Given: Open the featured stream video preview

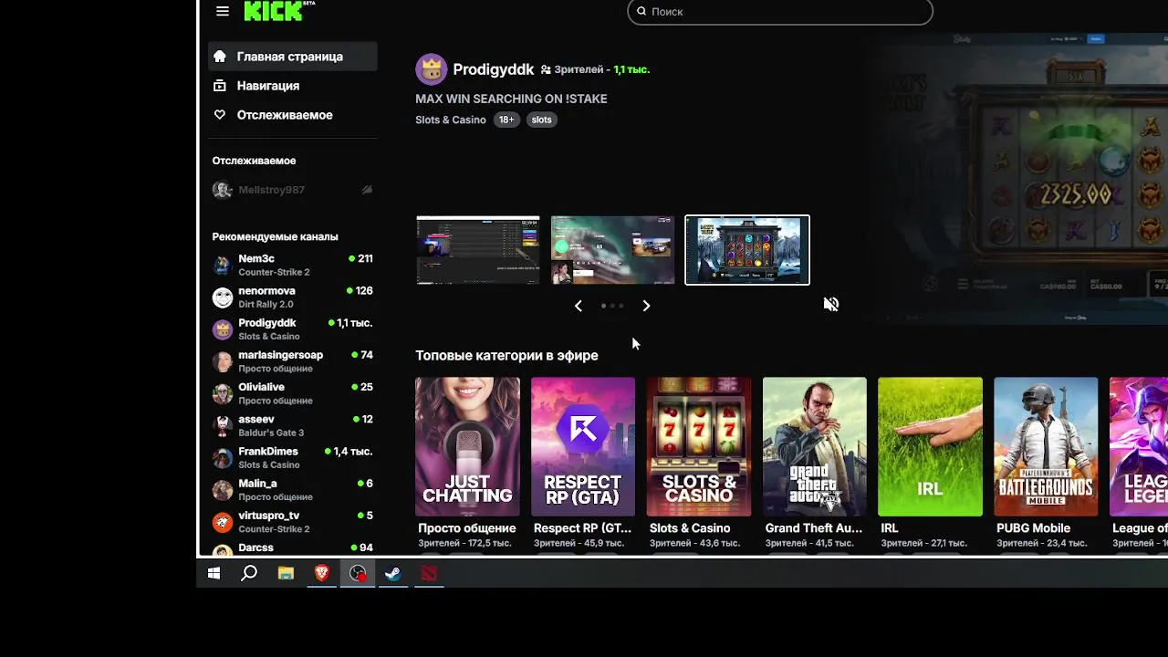Looking at the screenshot, I should (x=1017, y=178).
